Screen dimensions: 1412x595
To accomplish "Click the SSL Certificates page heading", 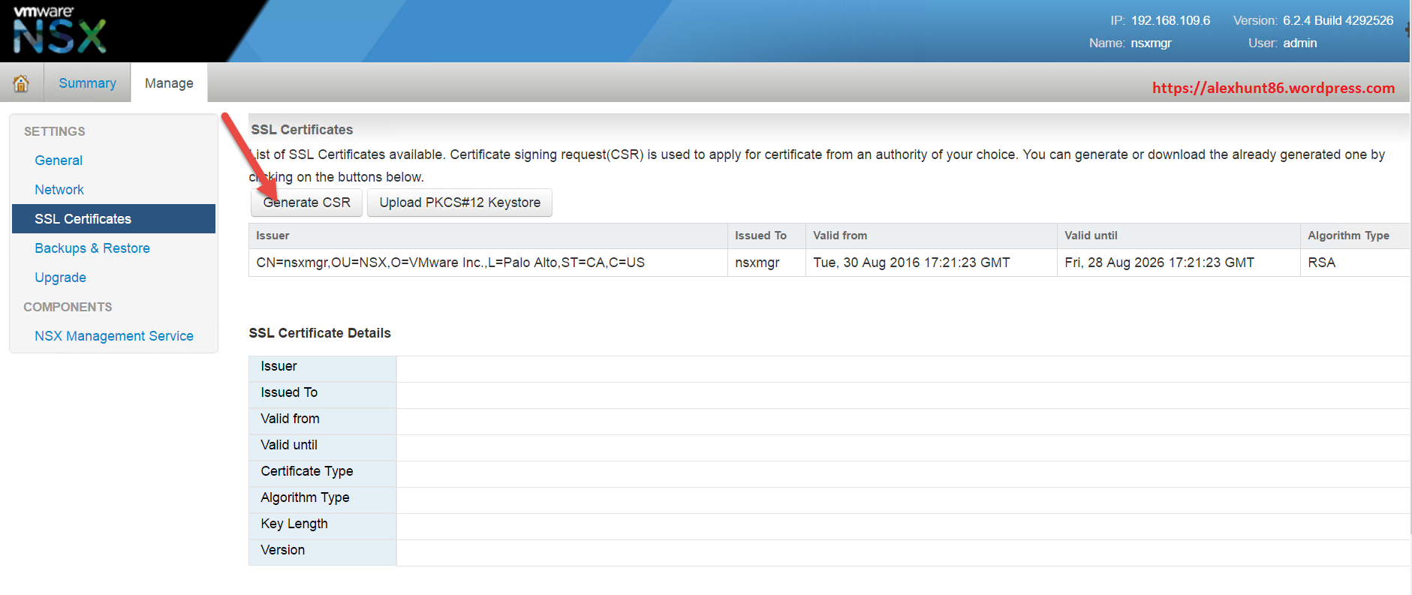I will click(x=302, y=130).
